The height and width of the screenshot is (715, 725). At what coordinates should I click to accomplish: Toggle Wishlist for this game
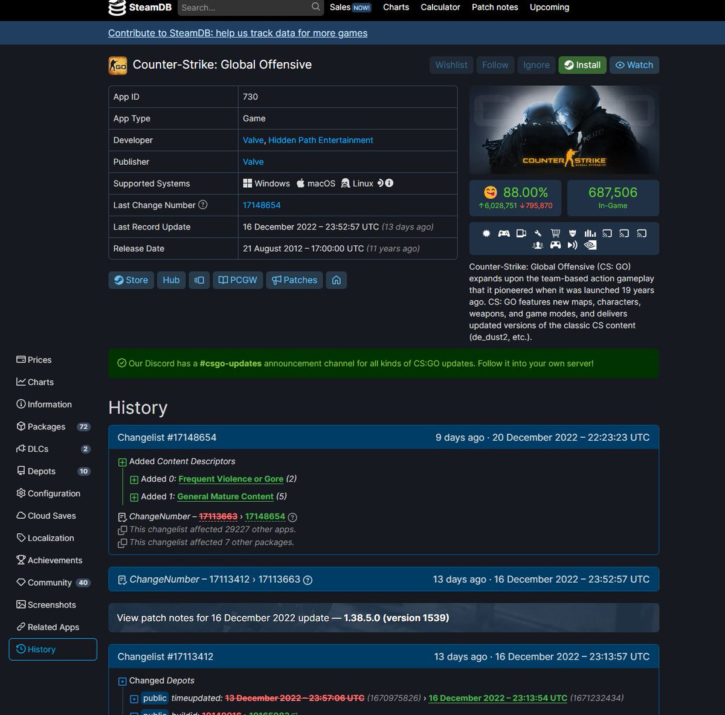click(451, 65)
